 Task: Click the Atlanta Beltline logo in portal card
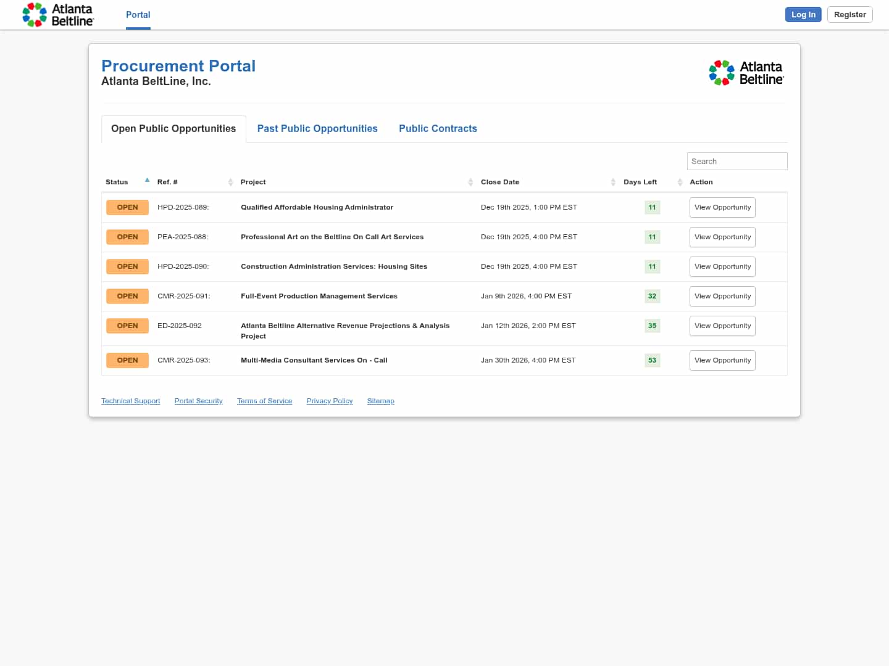746,73
